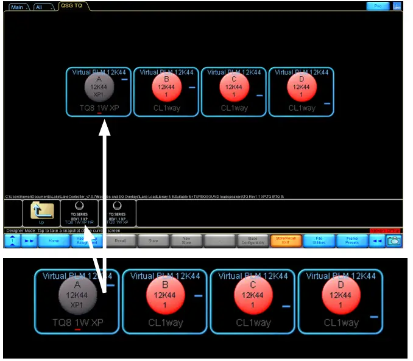Select red module B 12K44 in main workspace
413x361 pixels.
(168, 88)
